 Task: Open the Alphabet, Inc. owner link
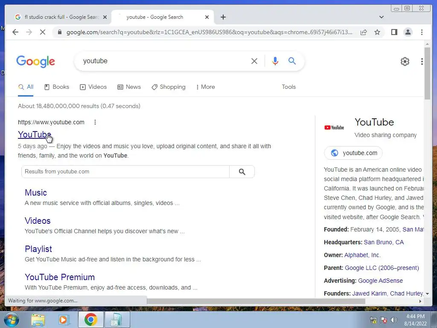(x=362, y=255)
